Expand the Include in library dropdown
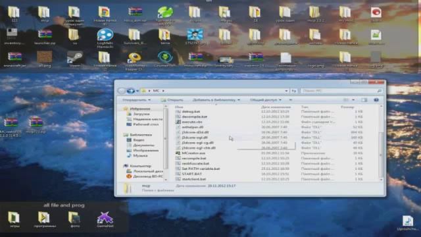Image resolution: width=421 pixels, height=237 pixels. [x=216, y=100]
